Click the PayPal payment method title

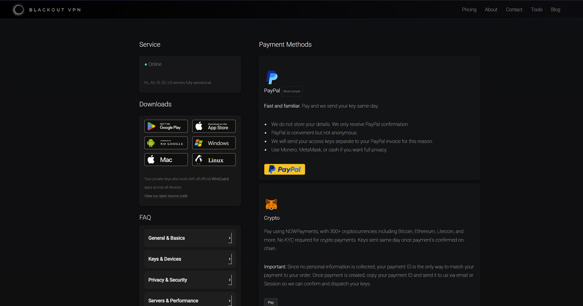click(272, 91)
